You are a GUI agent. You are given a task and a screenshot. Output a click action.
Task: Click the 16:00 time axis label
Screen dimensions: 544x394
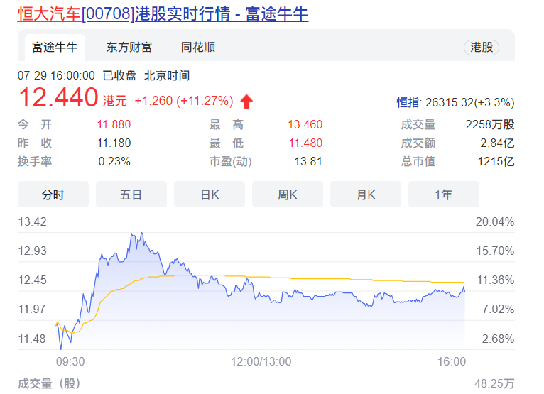tap(452, 362)
